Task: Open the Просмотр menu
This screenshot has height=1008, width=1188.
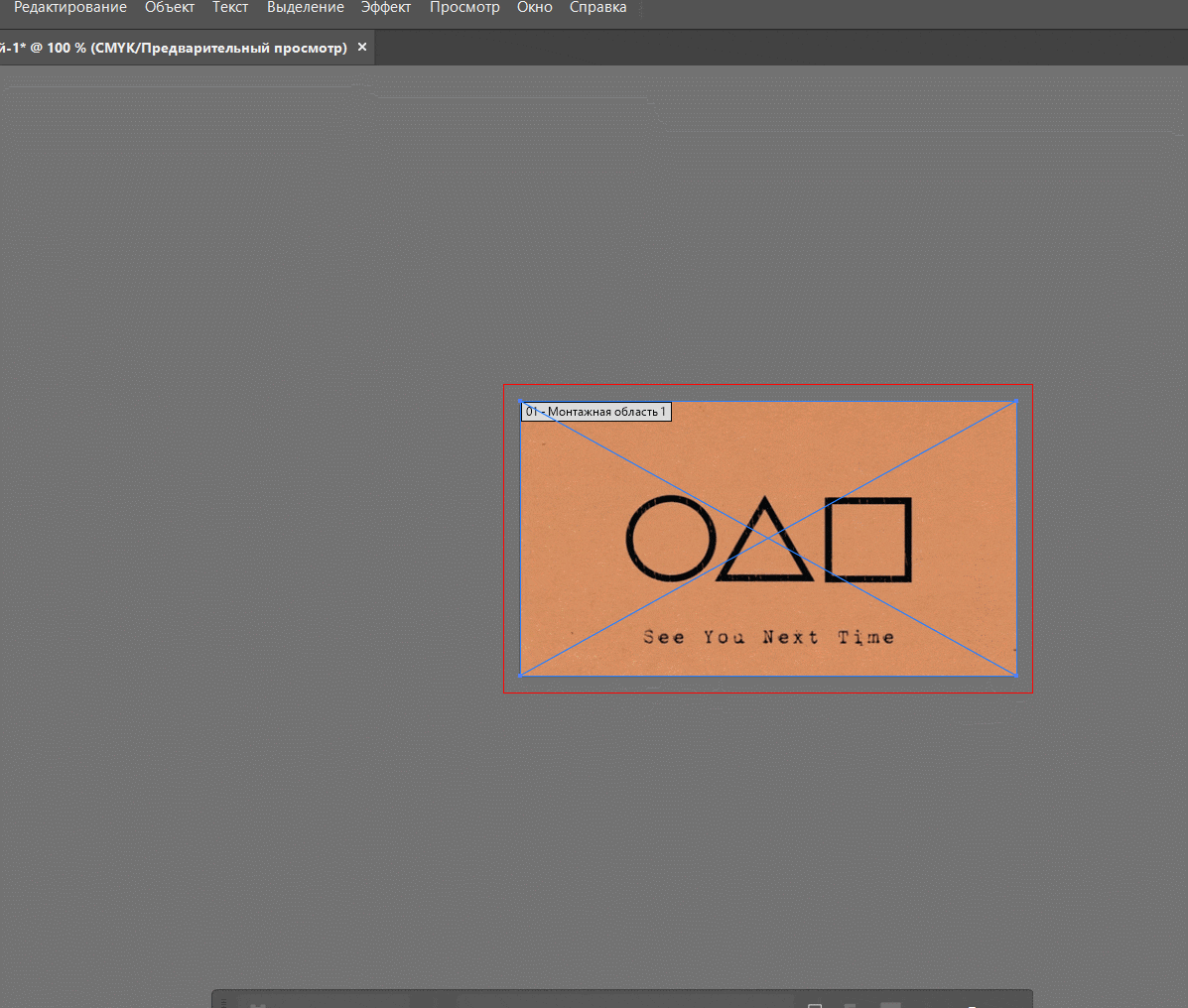Action: tap(464, 8)
